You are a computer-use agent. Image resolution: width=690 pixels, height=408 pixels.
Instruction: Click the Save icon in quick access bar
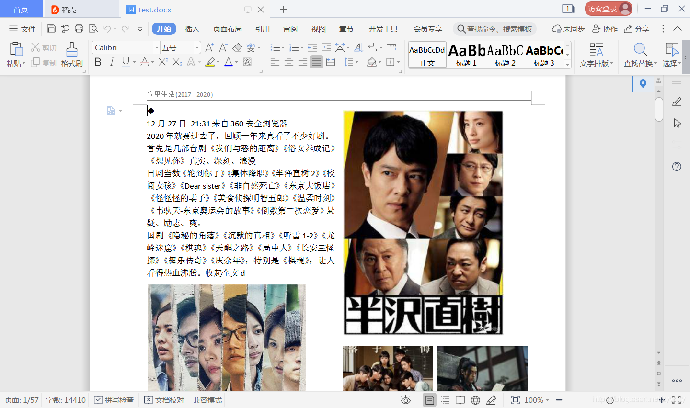(x=51, y=29)
